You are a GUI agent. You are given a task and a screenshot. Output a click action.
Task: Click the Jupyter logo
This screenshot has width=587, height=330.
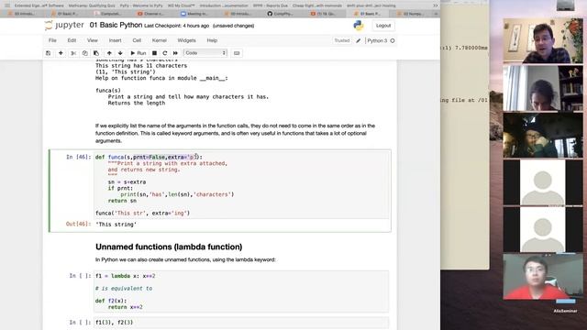point(64,26)
